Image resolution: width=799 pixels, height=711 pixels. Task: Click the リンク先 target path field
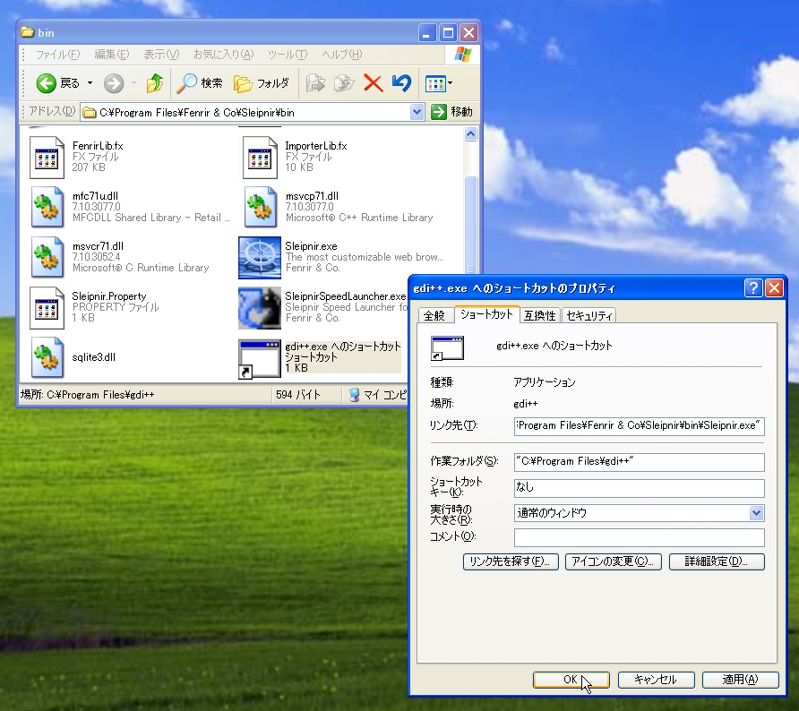tap(639, 425)
